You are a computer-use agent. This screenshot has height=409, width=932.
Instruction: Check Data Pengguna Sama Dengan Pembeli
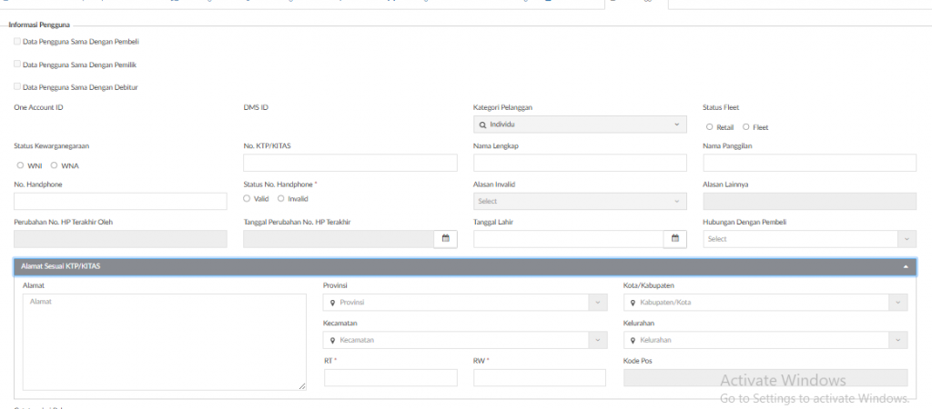17,41
